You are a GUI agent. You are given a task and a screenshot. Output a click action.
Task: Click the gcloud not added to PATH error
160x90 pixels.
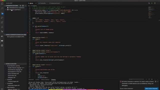(x=16, y=37)
